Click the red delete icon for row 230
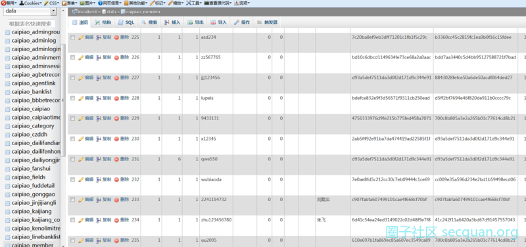 point(116,139)
